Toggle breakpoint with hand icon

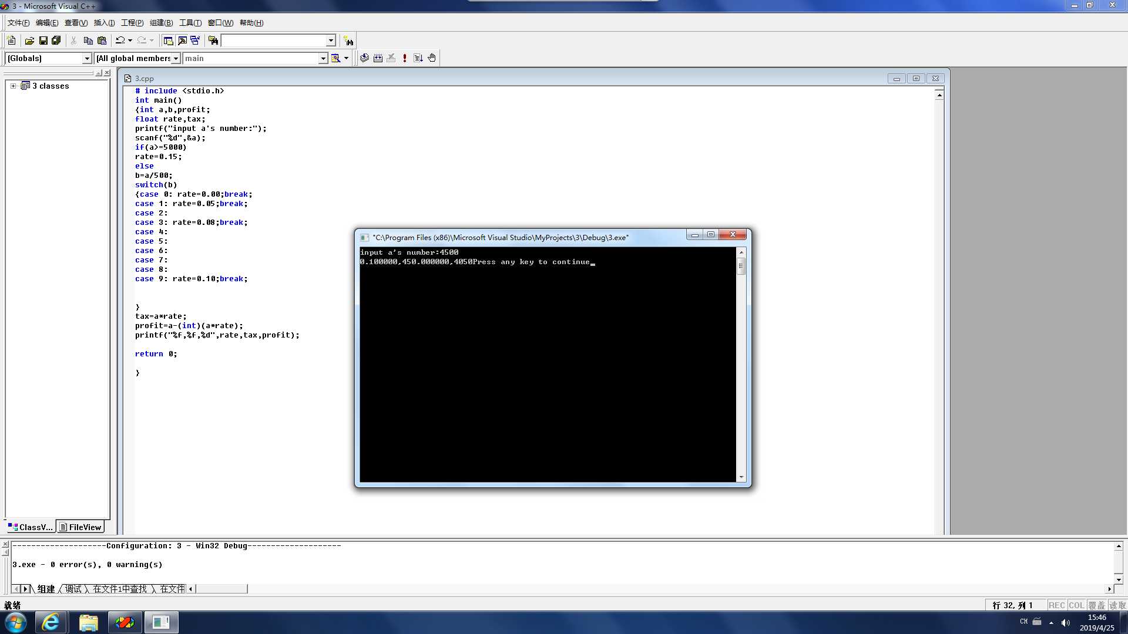(432, 58)
